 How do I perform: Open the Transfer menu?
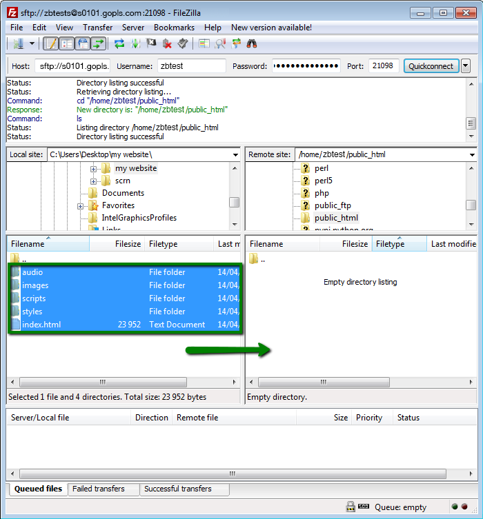coord(97,28)
